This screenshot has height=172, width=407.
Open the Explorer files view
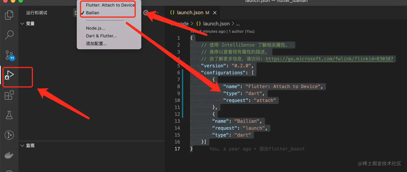pos(9,15)
